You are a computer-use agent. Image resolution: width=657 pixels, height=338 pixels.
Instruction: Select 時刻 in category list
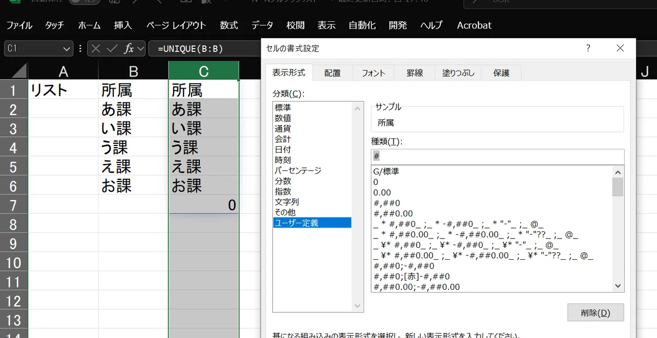coord(312,160)
